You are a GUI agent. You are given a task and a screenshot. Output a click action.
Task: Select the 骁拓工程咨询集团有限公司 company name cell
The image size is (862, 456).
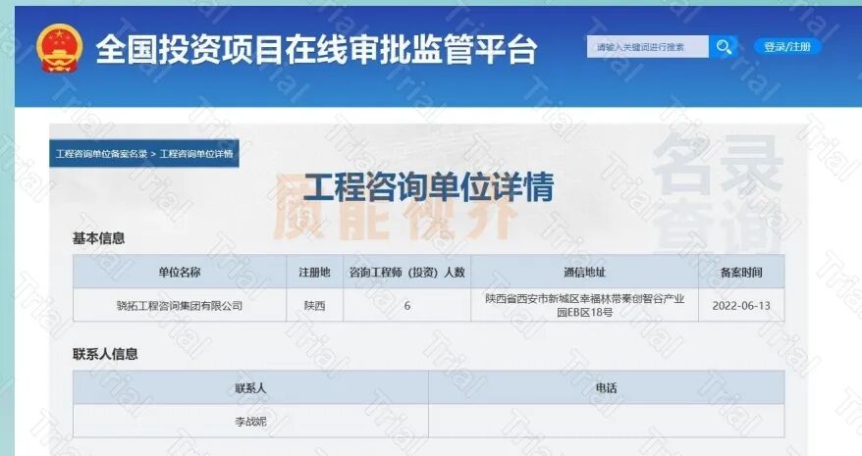click(x=179, y=305)
